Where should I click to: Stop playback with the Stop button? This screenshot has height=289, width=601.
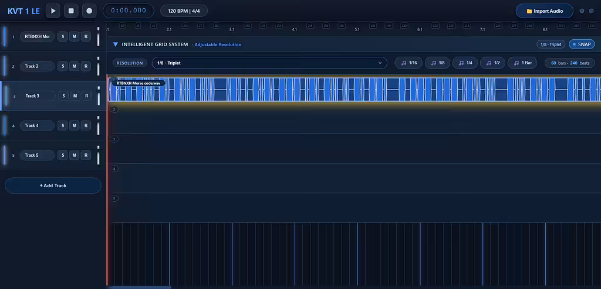pos(71,11)
